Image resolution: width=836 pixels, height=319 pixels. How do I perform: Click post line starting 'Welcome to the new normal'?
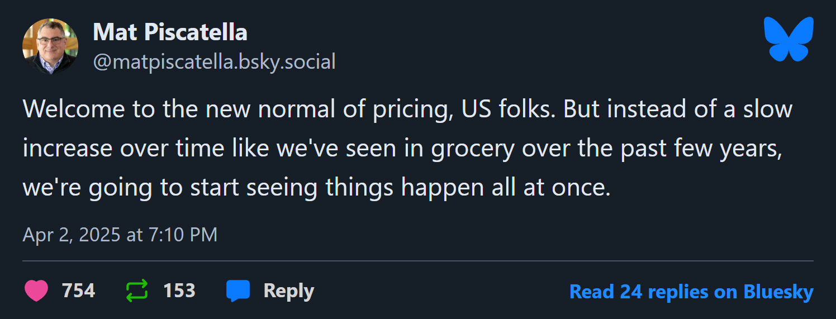407,108
